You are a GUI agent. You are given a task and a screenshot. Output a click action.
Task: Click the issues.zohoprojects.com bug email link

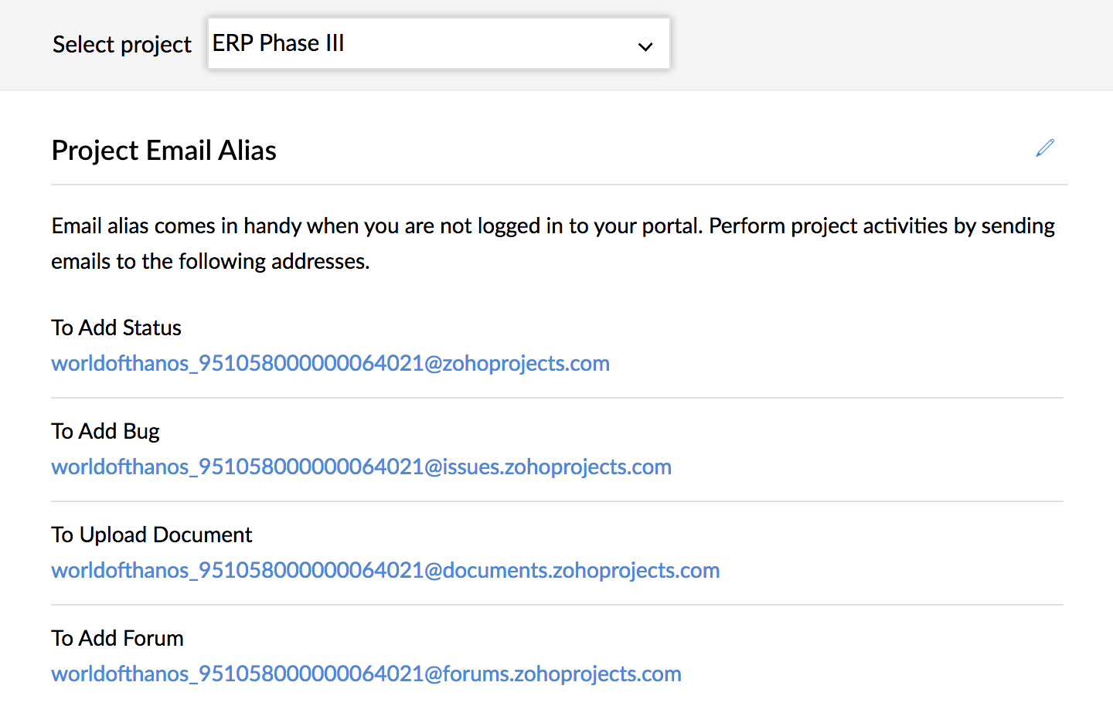click(x=361, y=467)
